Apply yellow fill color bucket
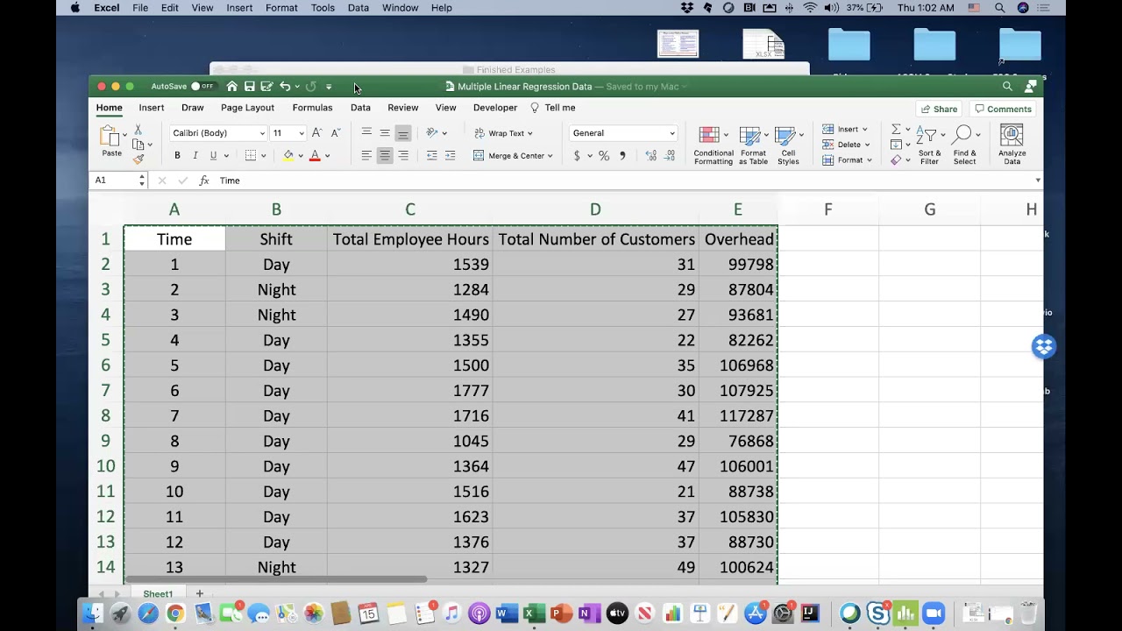Image resolution: width=1122 pixels, height=631 pixels. (288, 156)
